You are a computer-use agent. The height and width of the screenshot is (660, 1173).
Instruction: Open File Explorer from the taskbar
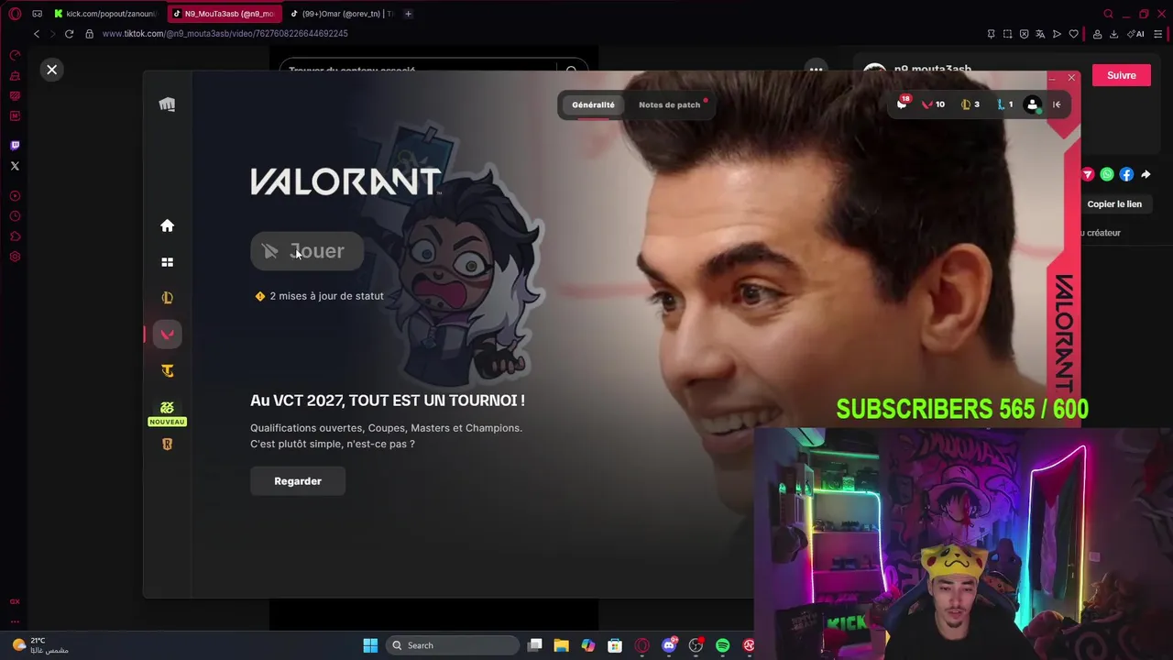click(561, 645)
